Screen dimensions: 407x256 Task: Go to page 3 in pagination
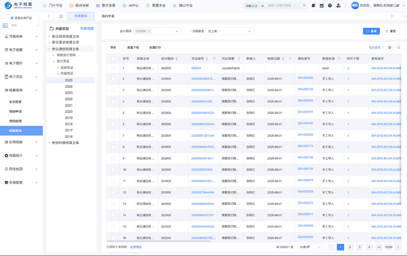pyautogui.click(x=360, y=247)
